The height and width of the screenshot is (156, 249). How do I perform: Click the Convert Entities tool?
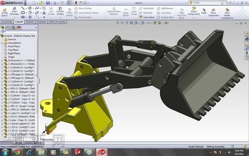60,11
